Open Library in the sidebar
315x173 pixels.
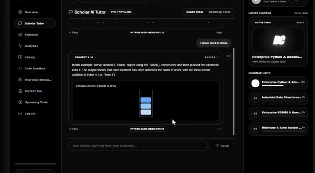coord(35,57)
